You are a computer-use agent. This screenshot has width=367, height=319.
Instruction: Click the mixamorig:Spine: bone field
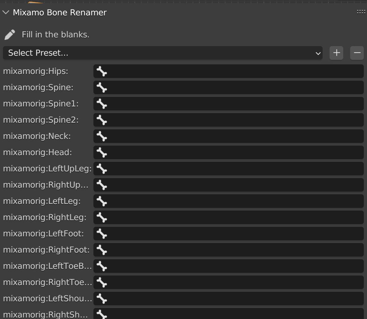(x=228, y=87)
